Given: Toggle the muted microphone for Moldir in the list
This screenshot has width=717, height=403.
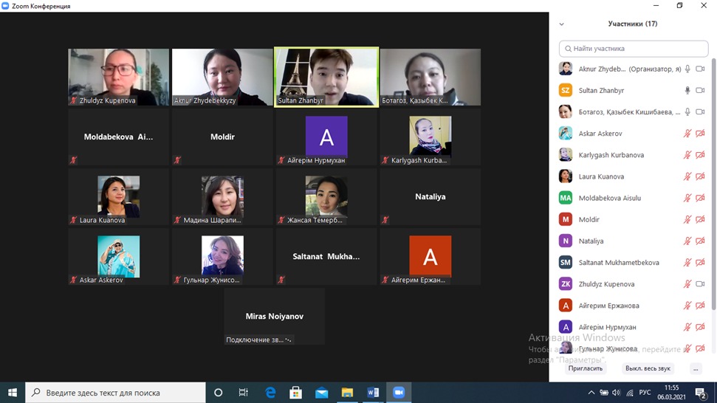Looking at the screenshot, I should (x=687, y=220).
